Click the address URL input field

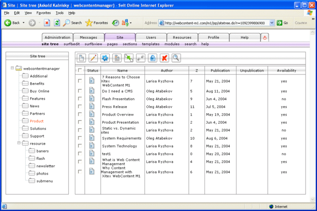216,23
